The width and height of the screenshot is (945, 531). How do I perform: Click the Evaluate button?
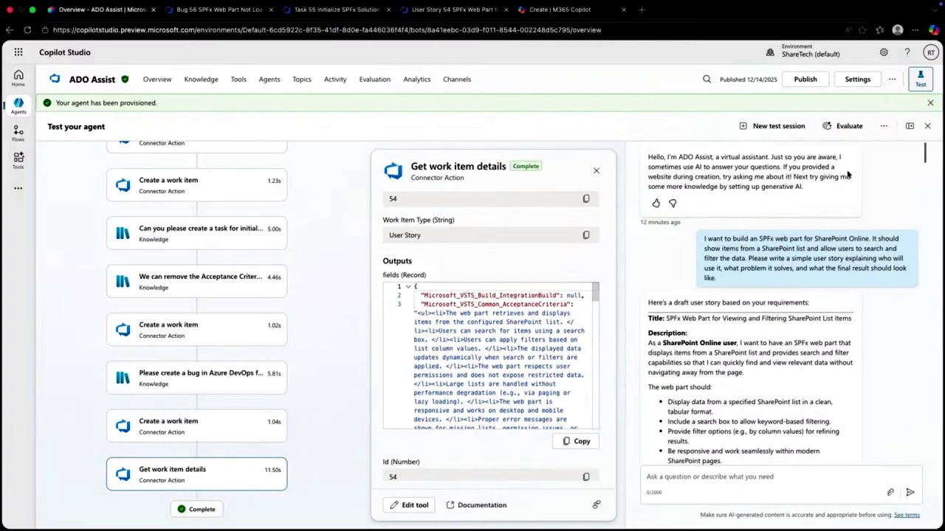(842, 126)
